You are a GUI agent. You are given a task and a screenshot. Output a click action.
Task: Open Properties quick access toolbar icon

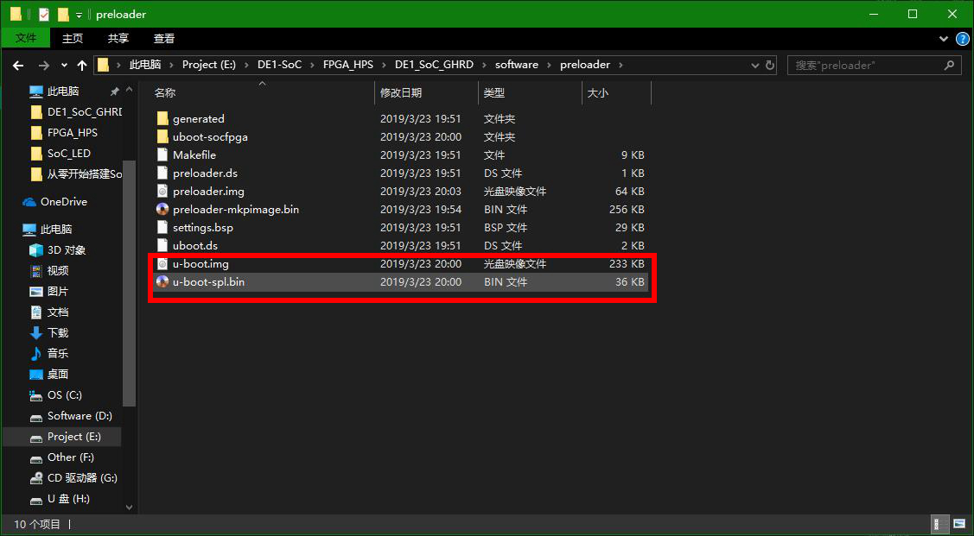43,14
